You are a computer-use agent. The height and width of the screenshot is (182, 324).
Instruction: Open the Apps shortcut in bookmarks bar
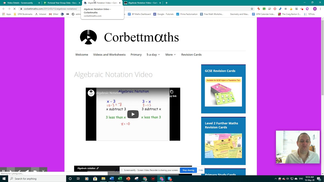pyautogui.click(x=7, y=14)
